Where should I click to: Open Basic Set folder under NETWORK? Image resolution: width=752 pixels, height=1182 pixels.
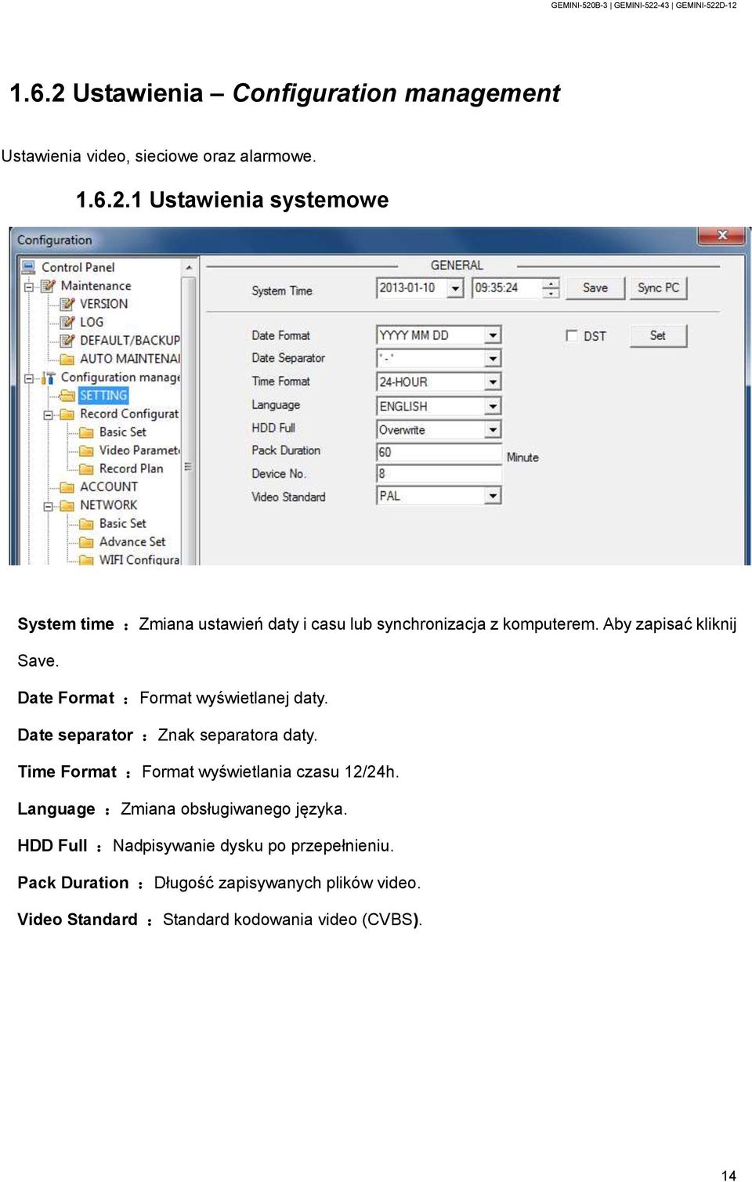point(86,523)
